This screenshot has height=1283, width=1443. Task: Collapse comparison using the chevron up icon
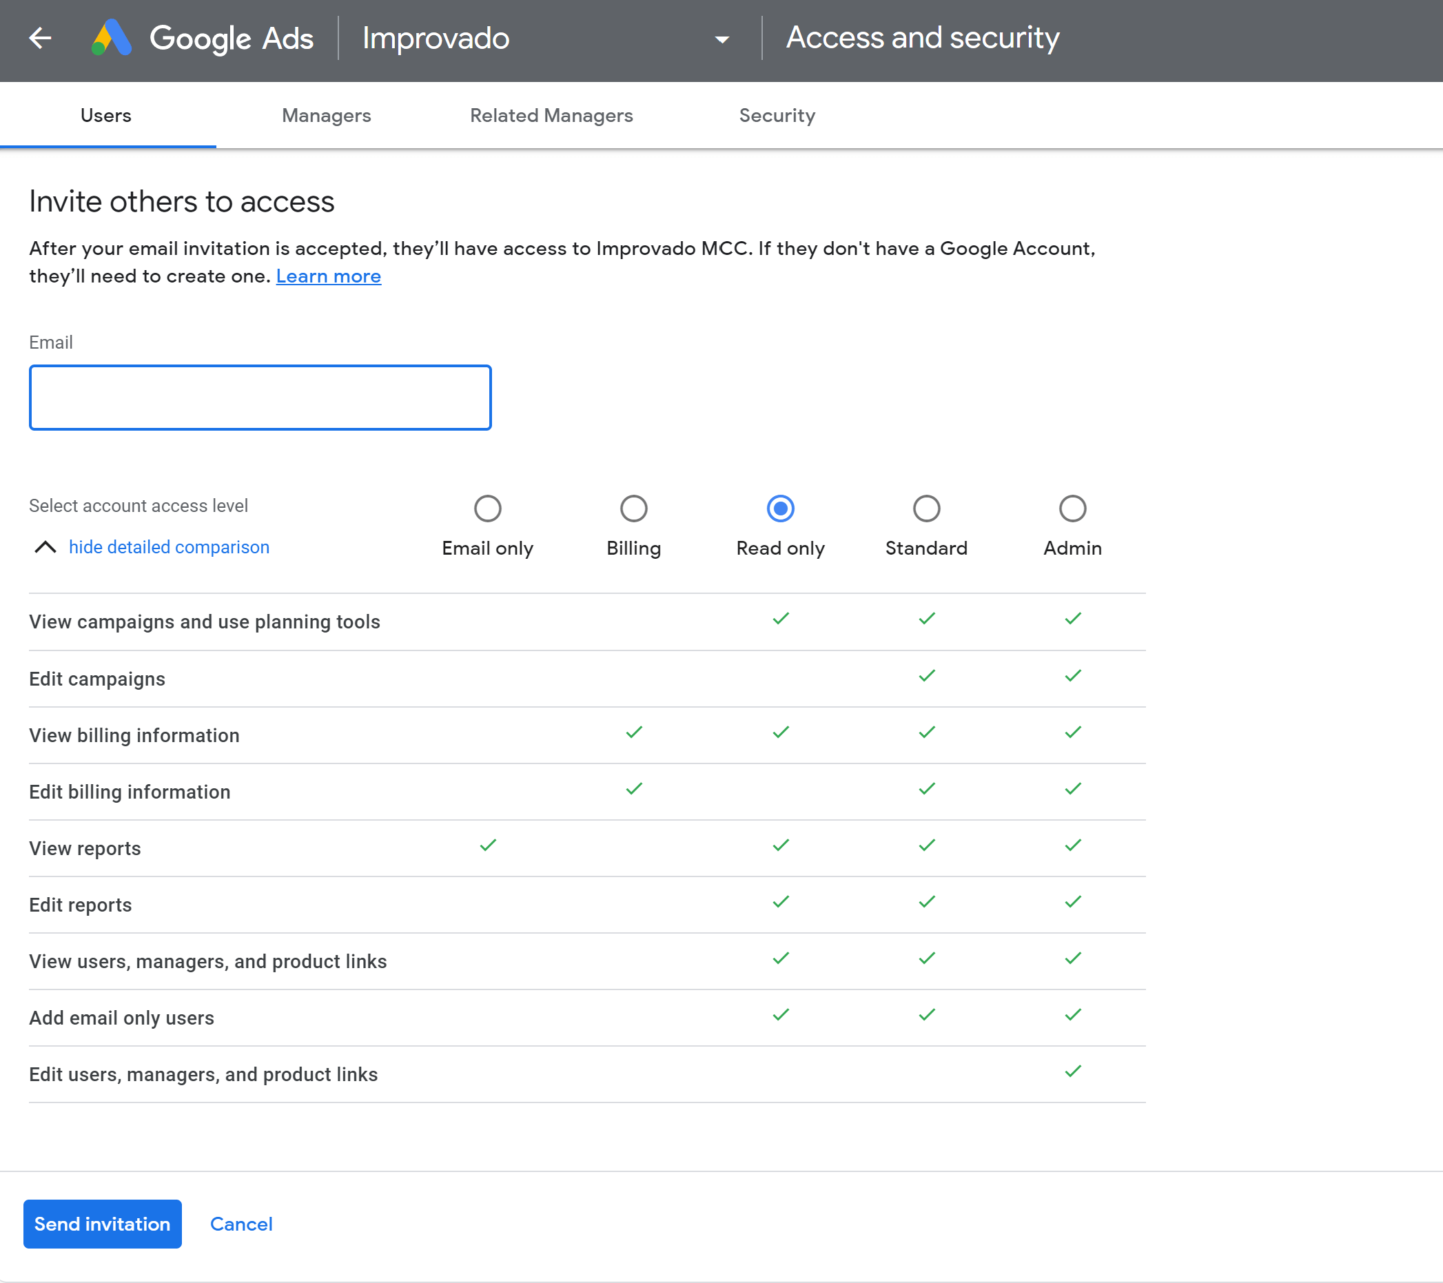pyautogui.click(x=45, y=547)
